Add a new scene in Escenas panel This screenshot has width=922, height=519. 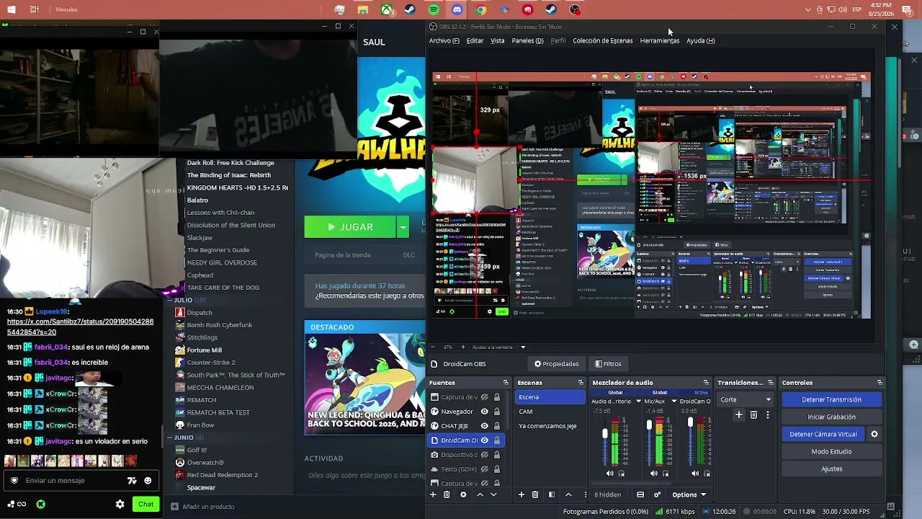click(x=522, y=494)
